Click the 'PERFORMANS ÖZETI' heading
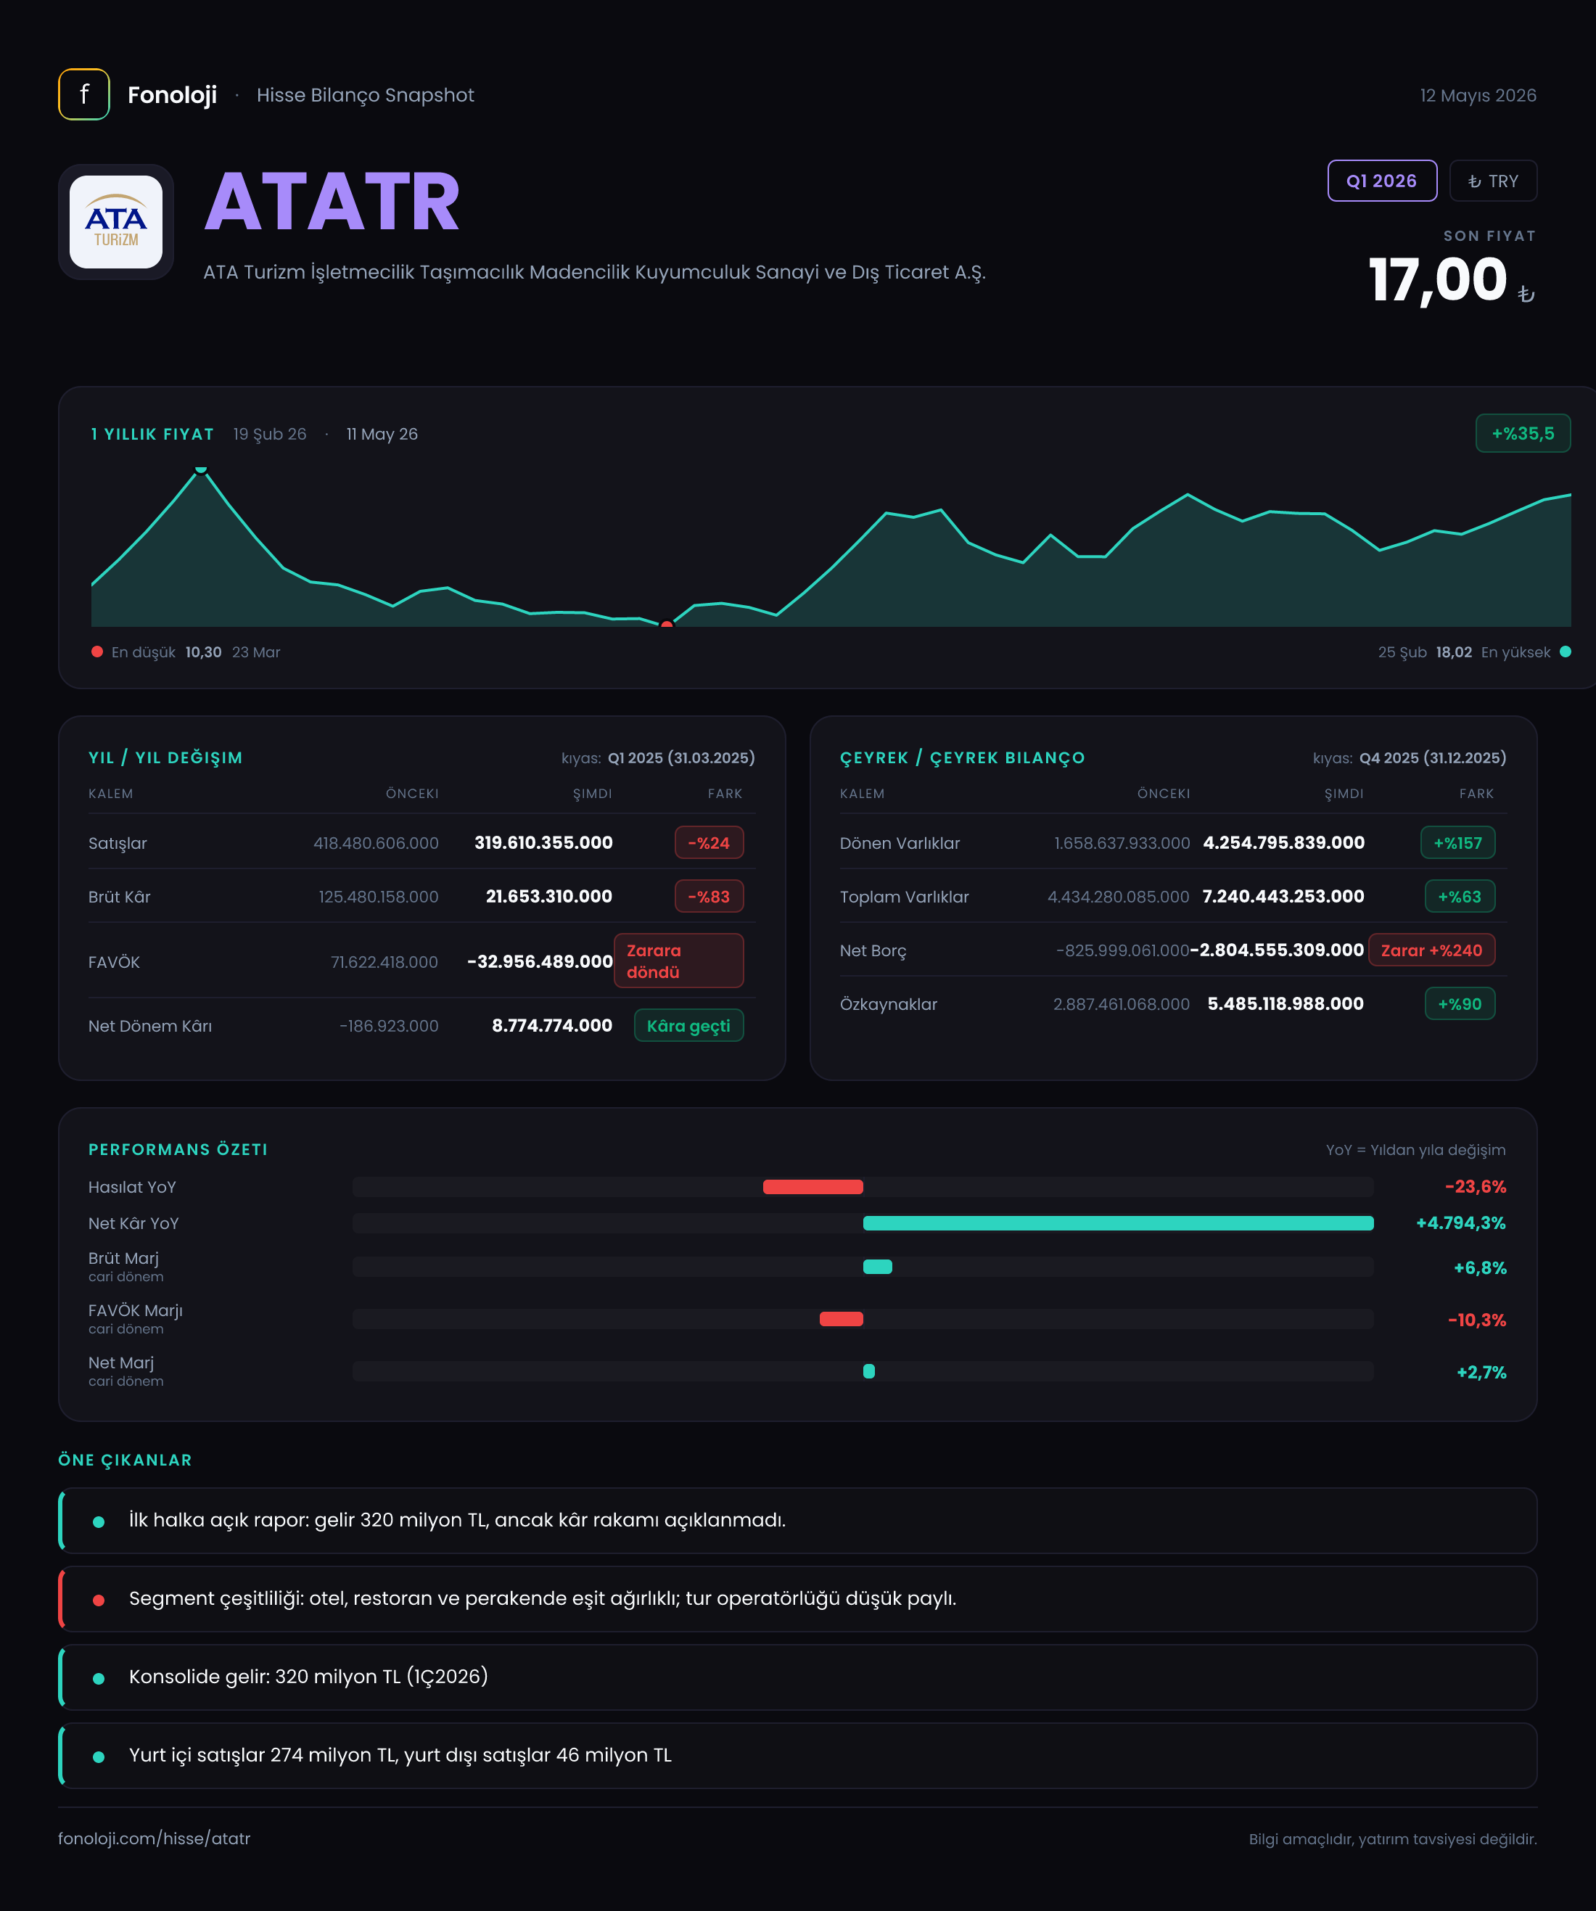Image resolution: width=1596 pixels, height=1911 pixels. point(178,1149)
